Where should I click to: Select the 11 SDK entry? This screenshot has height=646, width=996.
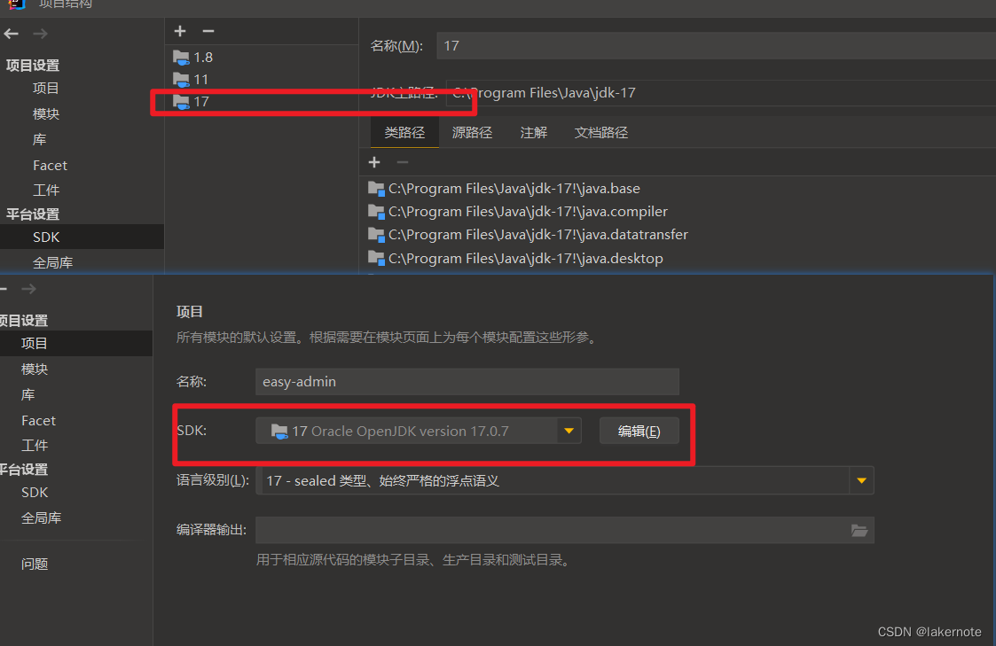point(263,80)
